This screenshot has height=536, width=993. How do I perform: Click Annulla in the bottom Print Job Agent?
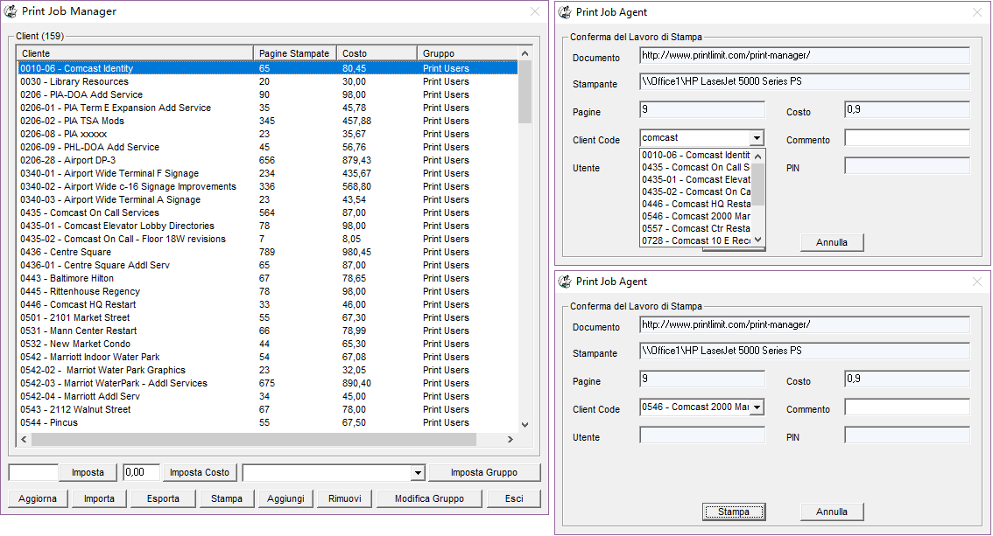coord(832,512)
